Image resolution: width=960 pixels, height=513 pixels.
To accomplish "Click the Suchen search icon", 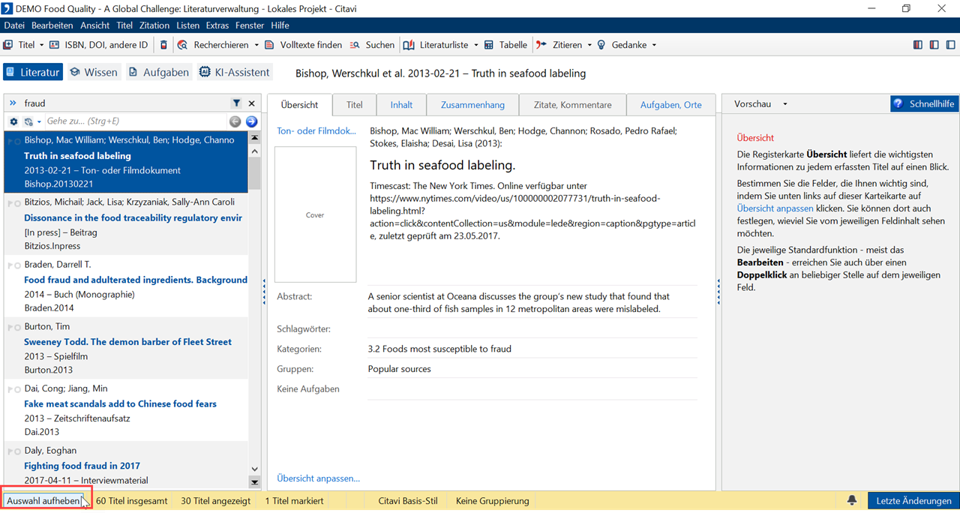I will point(355,45).
